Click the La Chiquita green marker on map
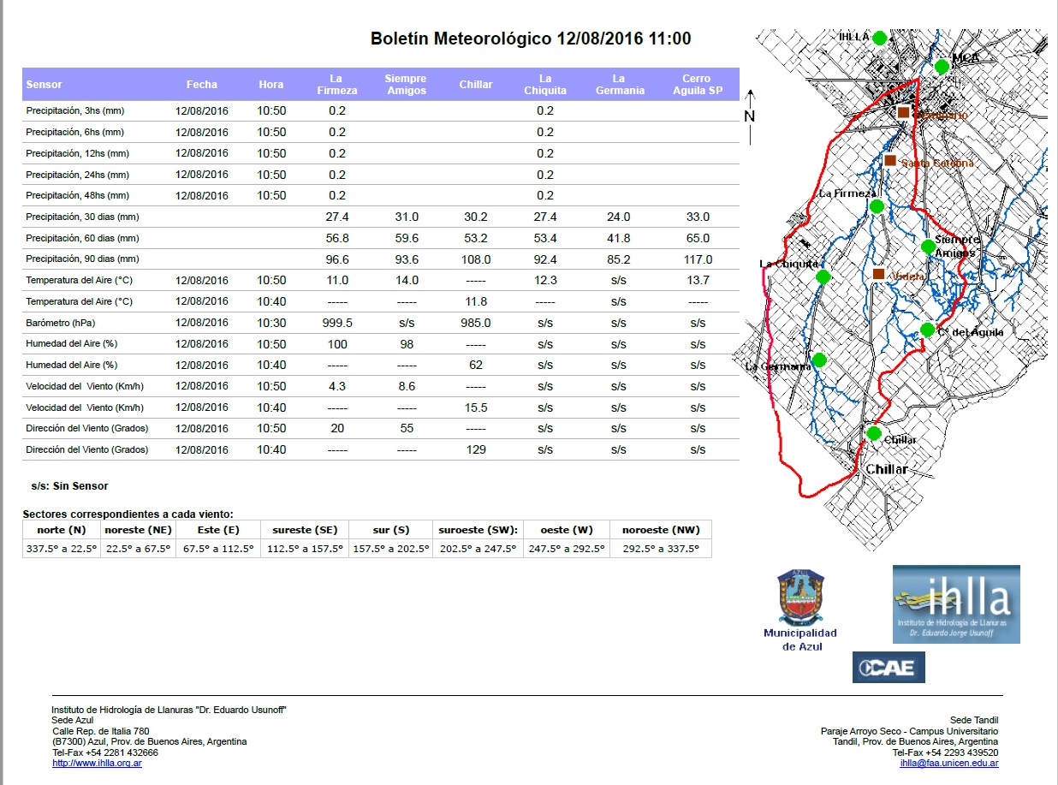Screen dimensions: 1058x785 point(823,277)
